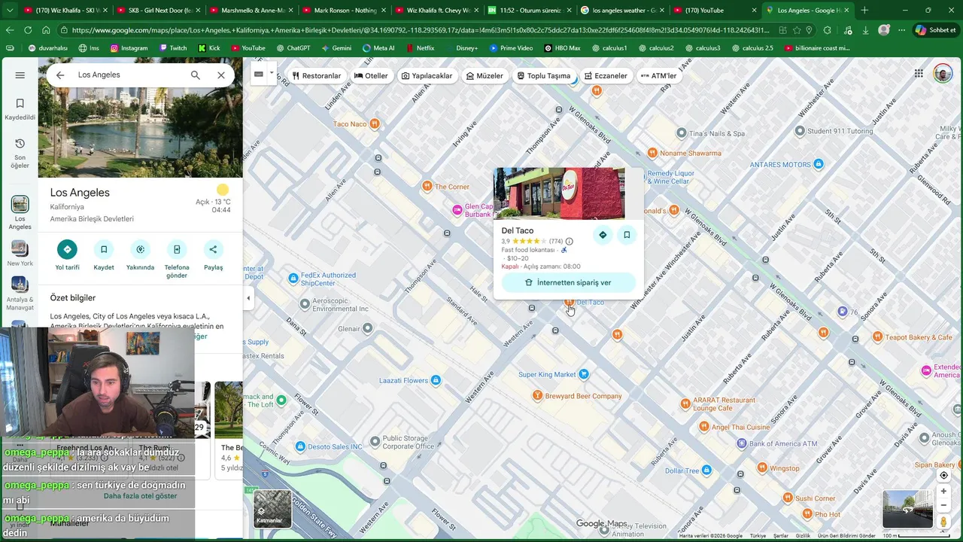This screenshot has height=542, width=963.
Task: Open a new browser tab
Action: coord(864,11)
